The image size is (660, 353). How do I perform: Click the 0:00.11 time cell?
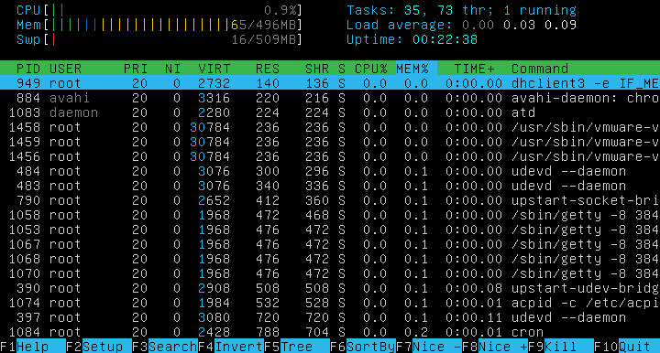pyautogui.click(x=474, y=317)
